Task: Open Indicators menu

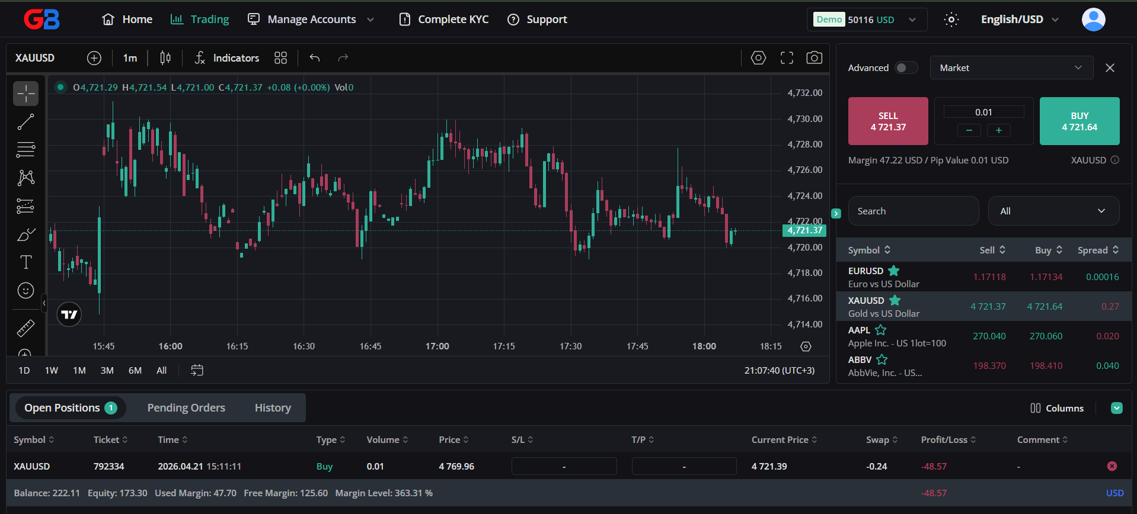Action: pyautogui.click(x=228, y=58)
